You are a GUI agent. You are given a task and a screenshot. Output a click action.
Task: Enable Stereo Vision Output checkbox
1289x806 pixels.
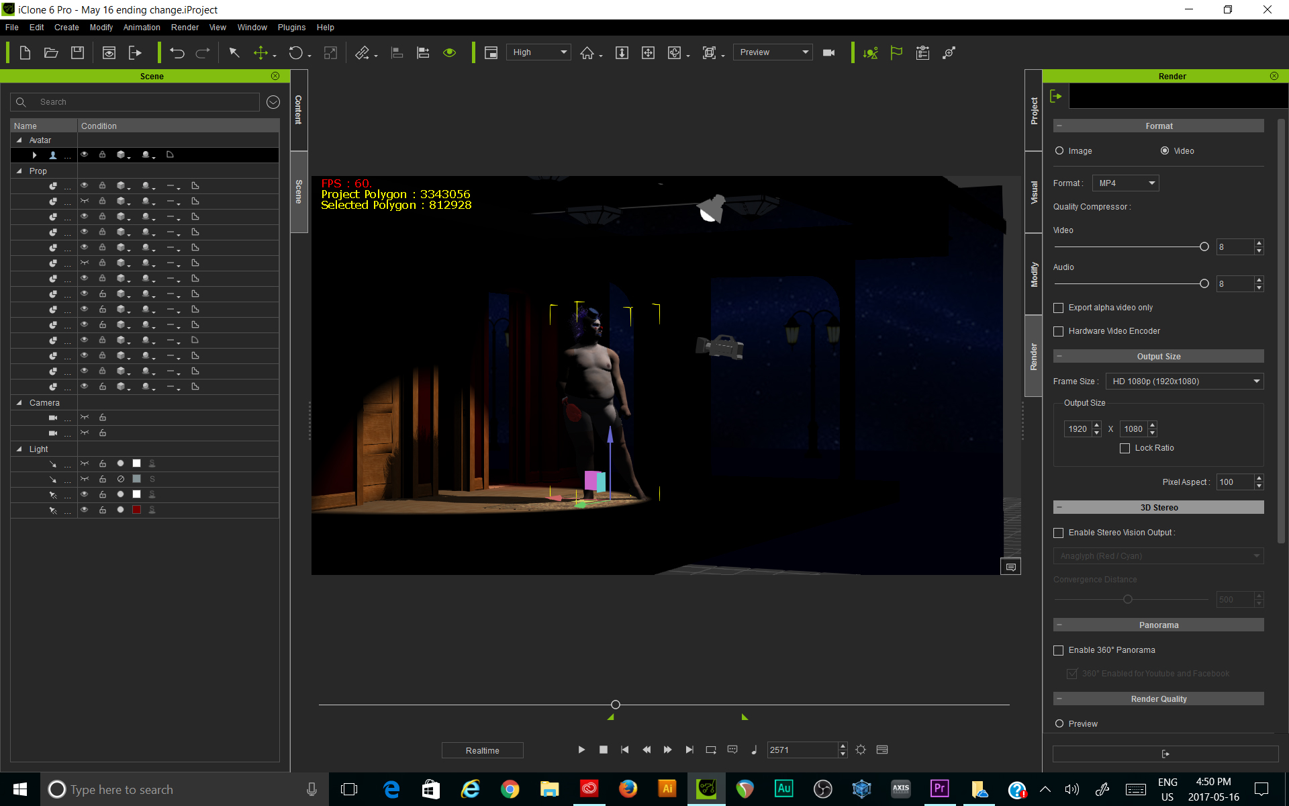click(1059, 533)
